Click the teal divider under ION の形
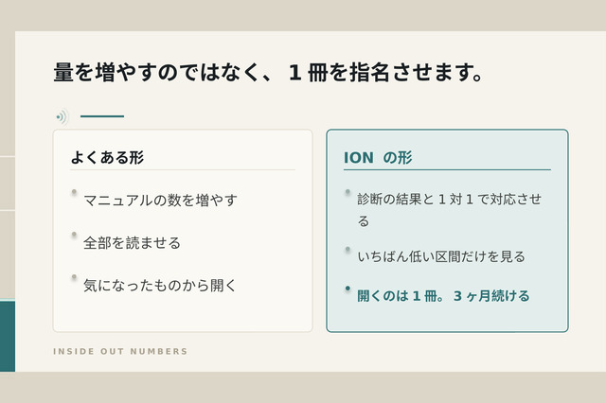606x403 pixels. [447, 169]
